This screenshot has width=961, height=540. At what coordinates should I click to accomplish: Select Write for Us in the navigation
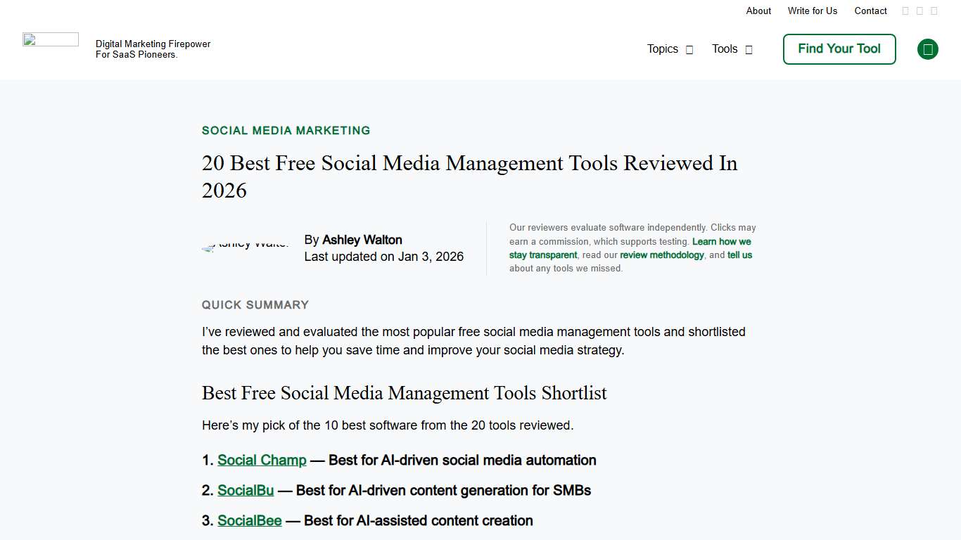(813, 11)
